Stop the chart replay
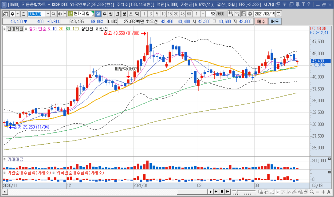The height and width of the screenshot is (197, 334). pyautogui.click(x=222, y=192)
